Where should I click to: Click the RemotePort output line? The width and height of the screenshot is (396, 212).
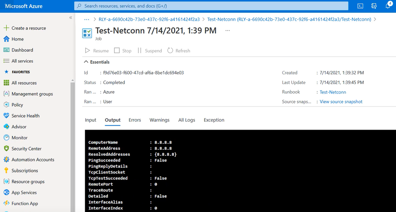[x=123, y=184]
